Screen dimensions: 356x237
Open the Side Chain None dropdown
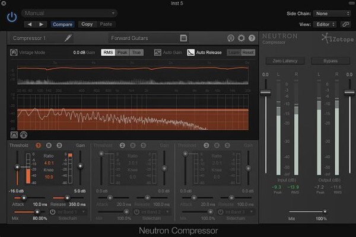(332, 14)
